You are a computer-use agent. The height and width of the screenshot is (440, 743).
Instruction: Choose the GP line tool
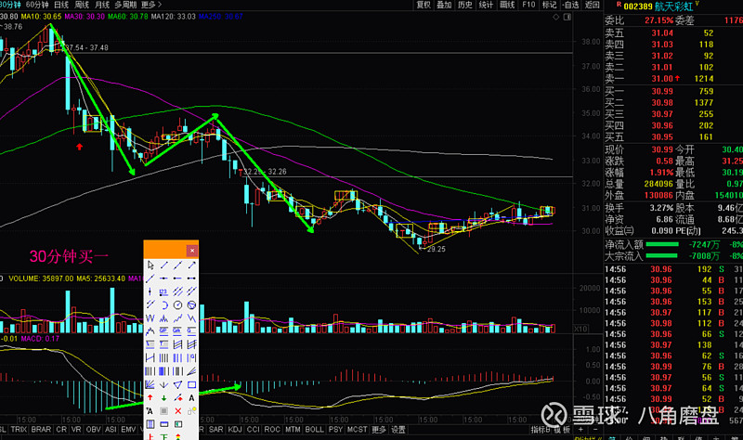(164, 331)
